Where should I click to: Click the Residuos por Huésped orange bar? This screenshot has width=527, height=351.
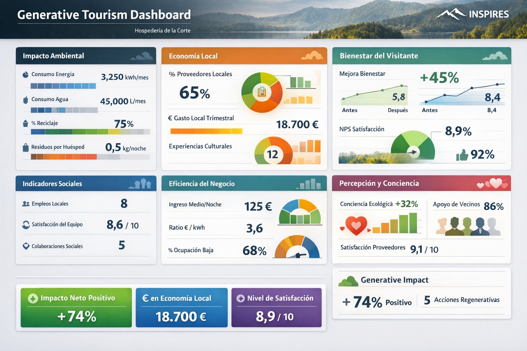64,157
